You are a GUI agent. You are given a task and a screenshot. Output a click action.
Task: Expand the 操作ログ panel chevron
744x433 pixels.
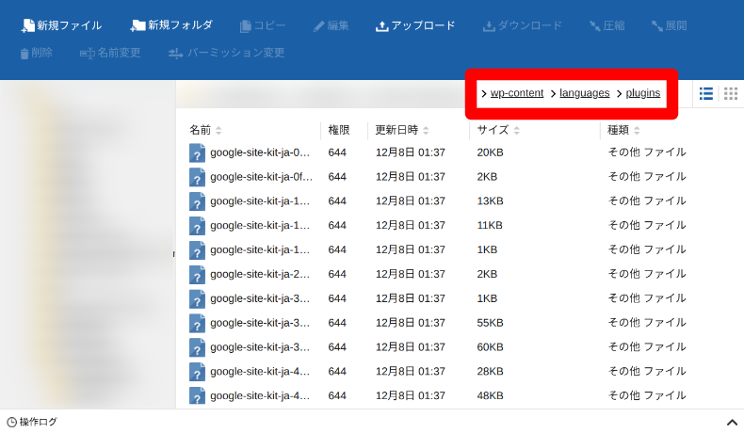[732, 422]
